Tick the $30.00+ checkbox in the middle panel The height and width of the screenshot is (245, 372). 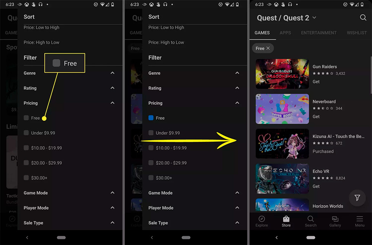pyautogui.click(x=151, y=178)
